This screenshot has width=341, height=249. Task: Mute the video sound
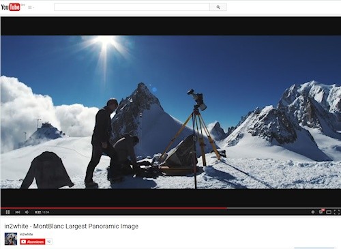pyautogui.click(x=27, y=212)
